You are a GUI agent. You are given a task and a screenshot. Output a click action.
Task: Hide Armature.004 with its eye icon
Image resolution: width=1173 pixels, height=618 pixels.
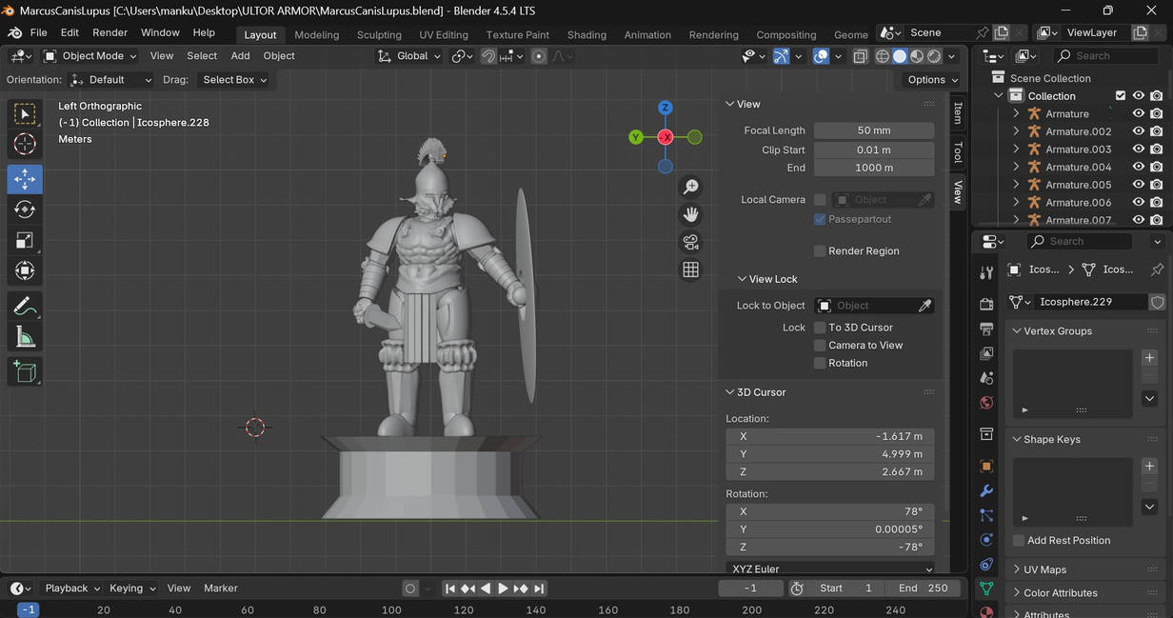[x=1138, y=167]
